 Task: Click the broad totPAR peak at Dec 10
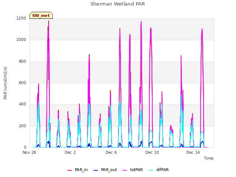[151, 28]
